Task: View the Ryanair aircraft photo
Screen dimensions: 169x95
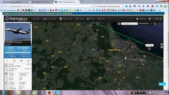Action: click(18, 31)
